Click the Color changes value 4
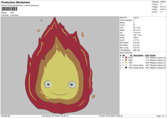 [134, 20]
